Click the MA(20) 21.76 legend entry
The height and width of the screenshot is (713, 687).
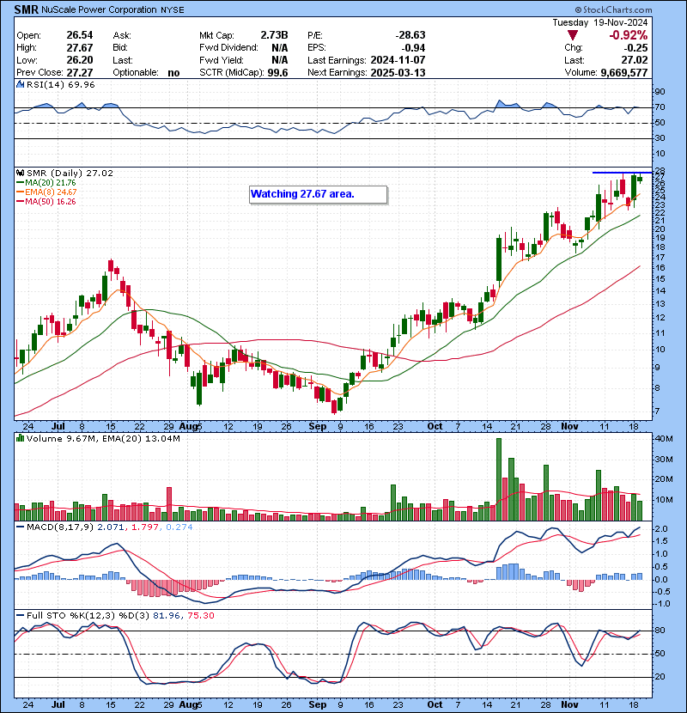(x=46, y=183)
